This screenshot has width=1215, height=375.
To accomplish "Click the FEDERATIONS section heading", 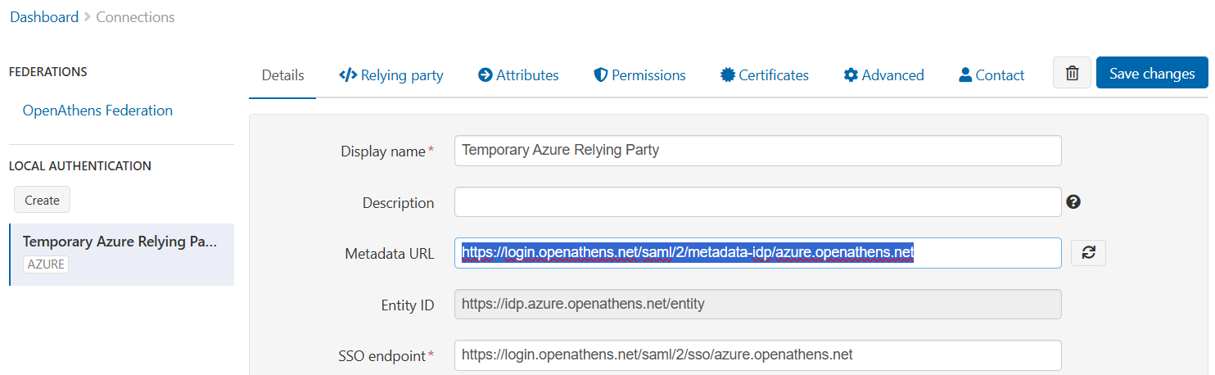I will click(48, 72).
